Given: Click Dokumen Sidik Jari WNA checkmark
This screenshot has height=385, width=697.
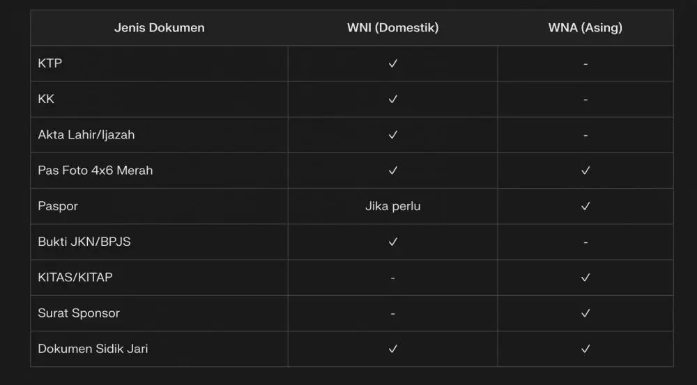Looking at the screenshot, I should pyautogui.click(x=585, y=348).
